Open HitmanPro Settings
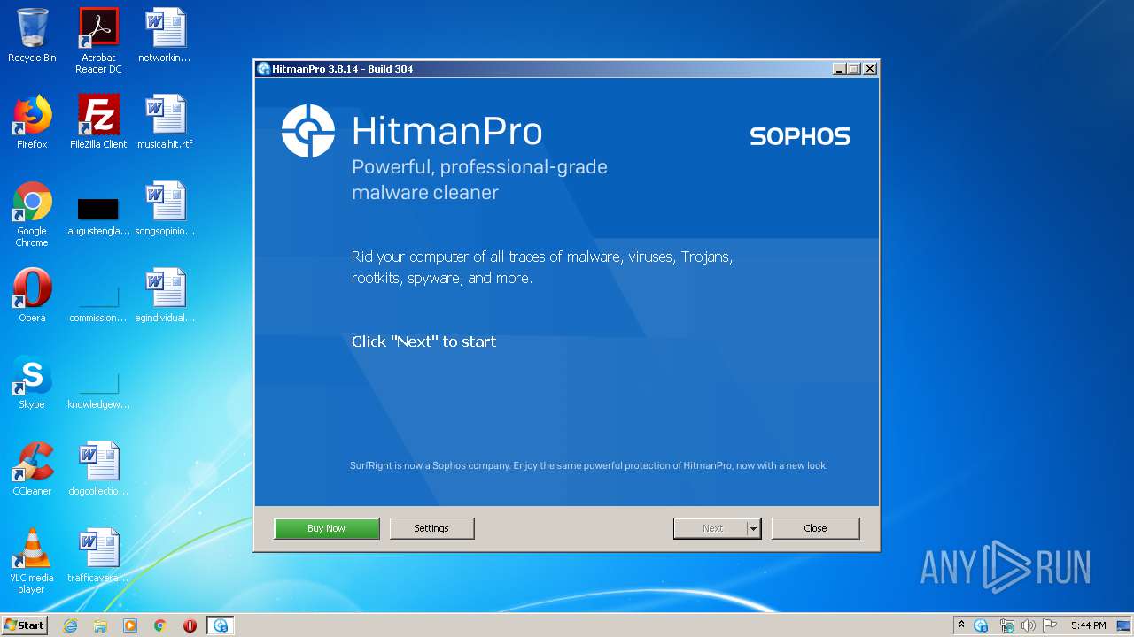 click(x=431, y=528)
